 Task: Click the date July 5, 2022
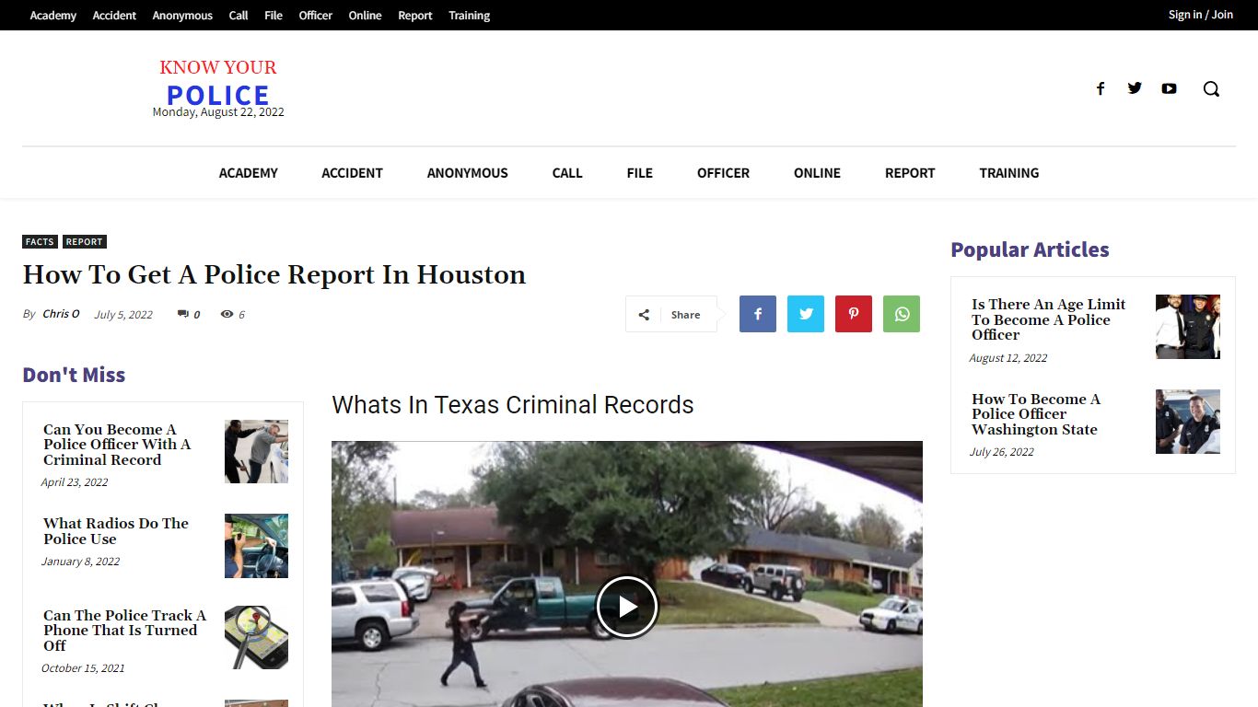pyautogui.click(x=123, y=314)
